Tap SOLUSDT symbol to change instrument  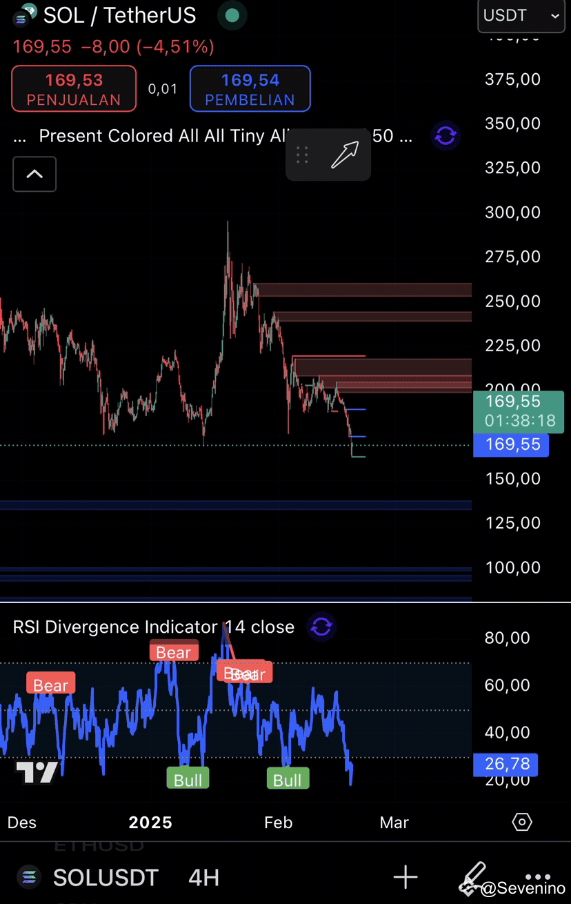[105, 876]
